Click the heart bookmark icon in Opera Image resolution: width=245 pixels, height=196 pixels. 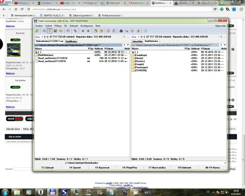[215, 9]
